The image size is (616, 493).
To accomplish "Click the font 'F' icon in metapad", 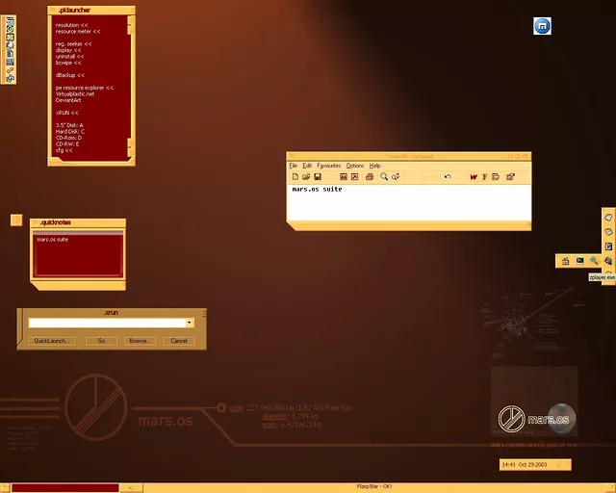I will coord(485,177).
